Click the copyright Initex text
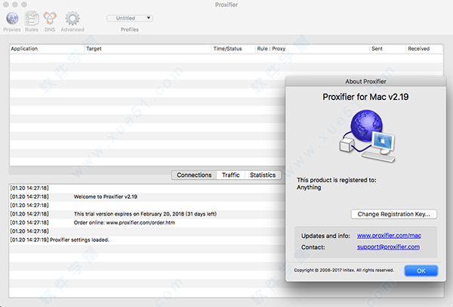Image resolution: width=453 pixels, height=307 pixels. [344, 270]
